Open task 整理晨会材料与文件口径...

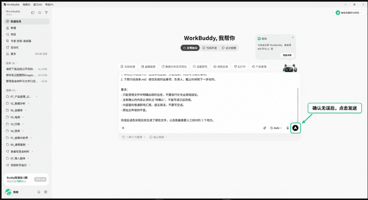pyautogui.click(x=27, y=81)
